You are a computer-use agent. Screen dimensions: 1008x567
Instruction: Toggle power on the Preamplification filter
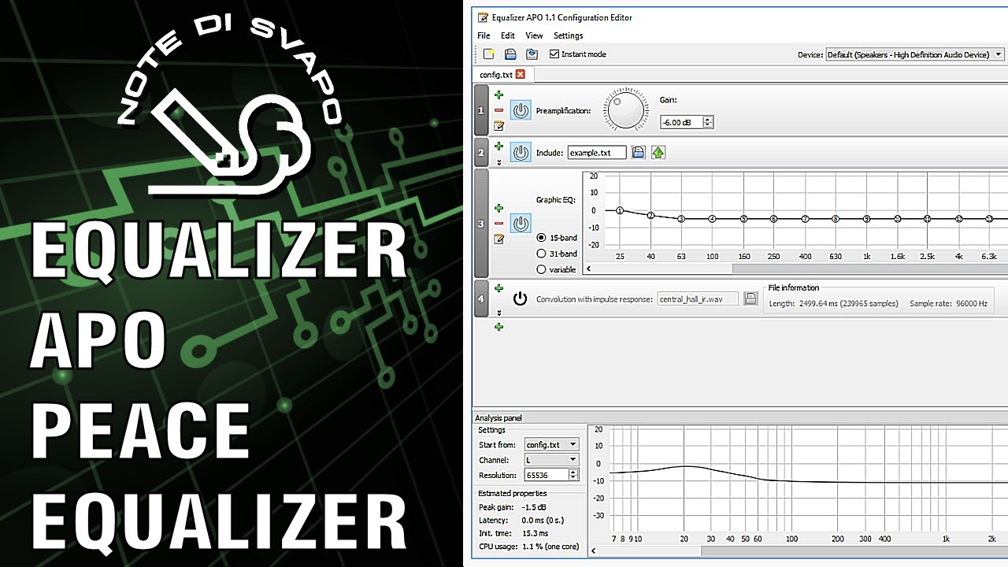(x=521, y=110)
